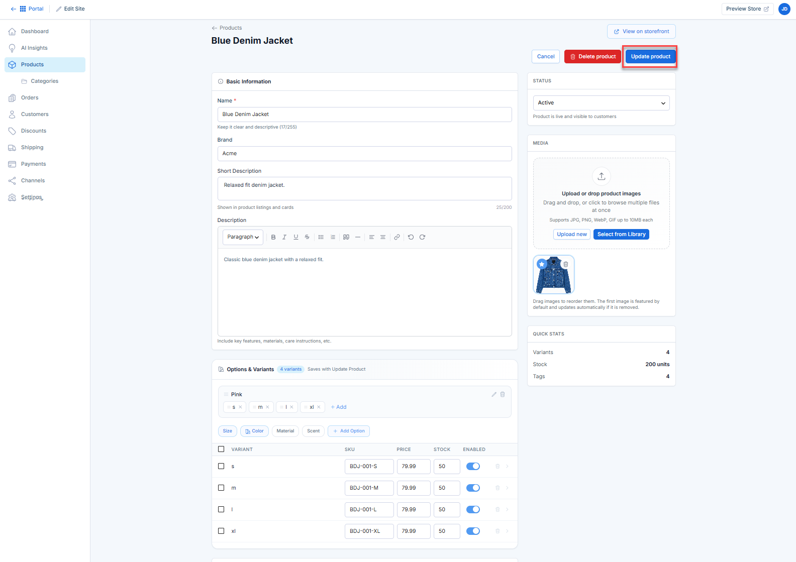Disable the BDJ-001-XL variant toggle

coord(473,531)
